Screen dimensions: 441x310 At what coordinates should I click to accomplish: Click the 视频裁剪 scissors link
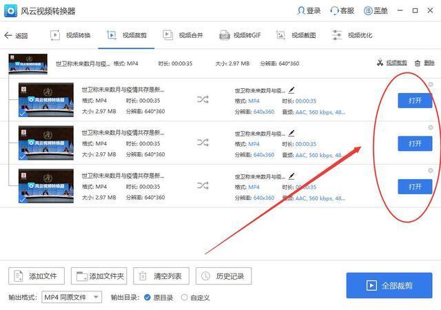(x=392, y=63)
